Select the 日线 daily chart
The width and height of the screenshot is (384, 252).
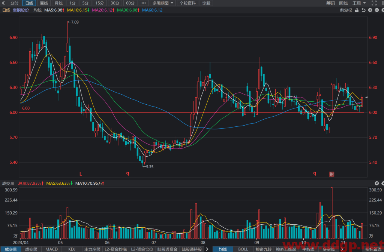(29, 3)
